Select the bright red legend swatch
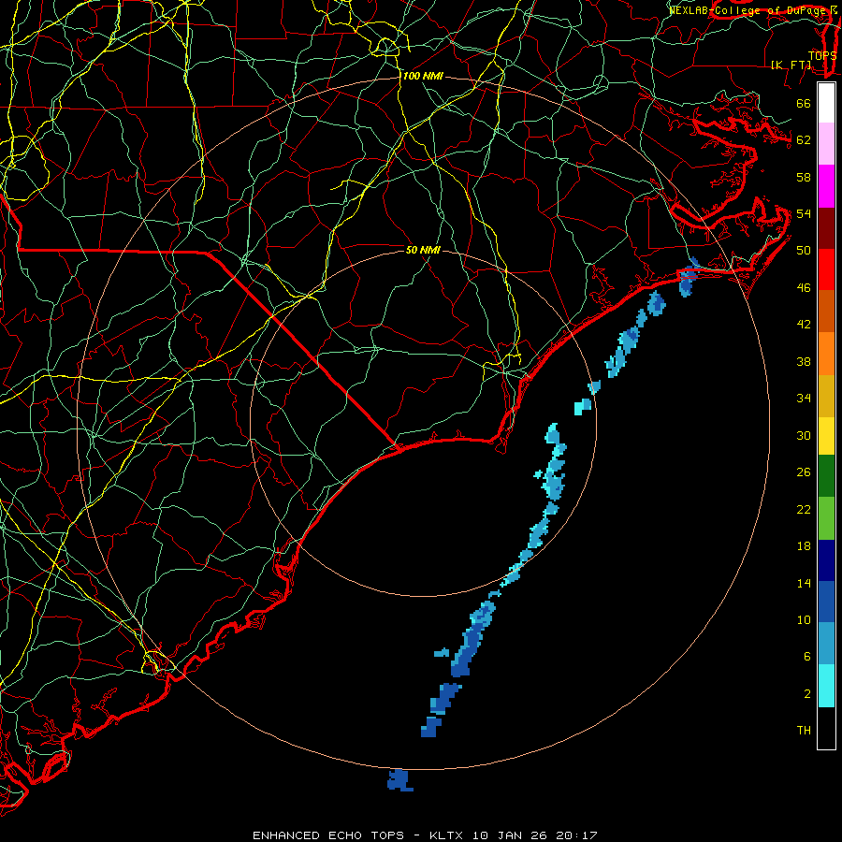Viewport: 842px width, 842px height. 826,269
